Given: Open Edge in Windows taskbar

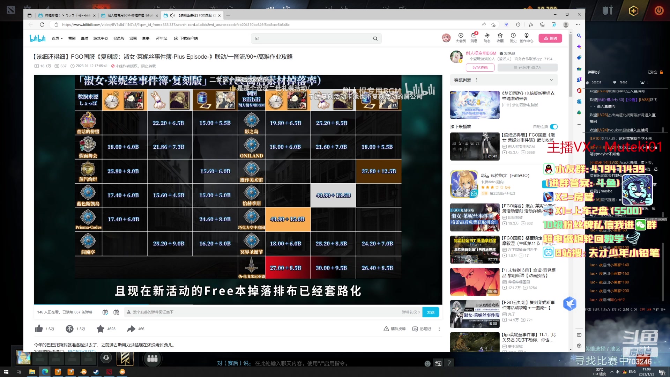Looking at the screenshot, I should click(x=45, y=372).
